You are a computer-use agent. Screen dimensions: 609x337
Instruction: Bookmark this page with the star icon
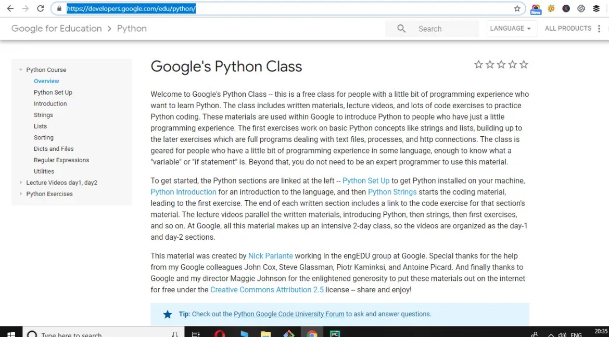tap(517, 8)
